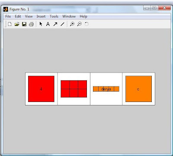Maximize the Figure No. 1 window
Screen dimensions: 173x156
tap(154, 8)
